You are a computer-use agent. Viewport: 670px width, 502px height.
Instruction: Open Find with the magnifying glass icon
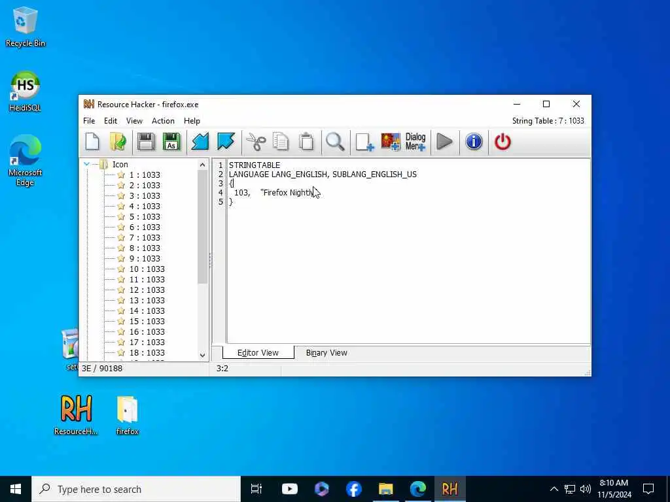pos(335,142)
